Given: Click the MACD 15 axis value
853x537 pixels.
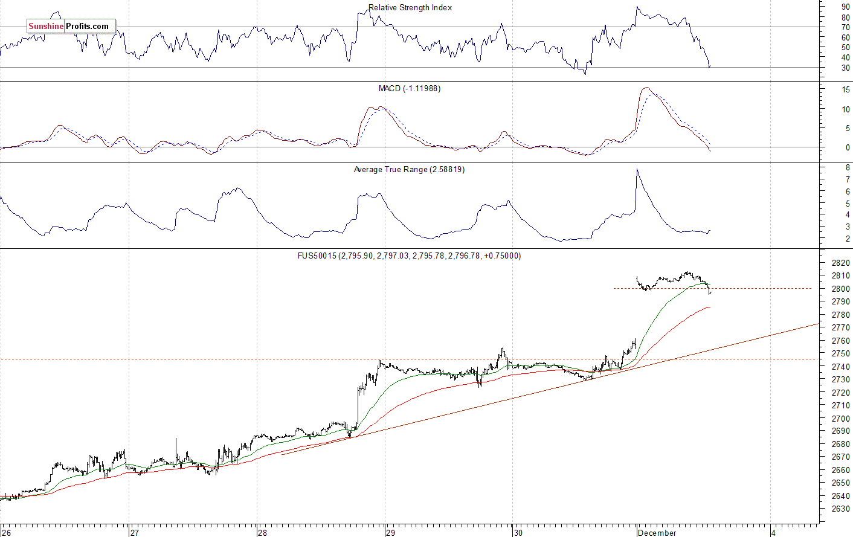Looking at the screenshot, I should pos(846,90).
